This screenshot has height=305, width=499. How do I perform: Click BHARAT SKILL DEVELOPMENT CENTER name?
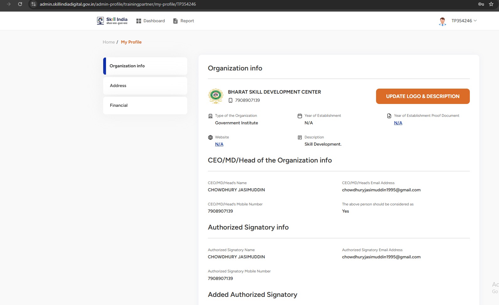pyautogui.click(x=274, y=92)
